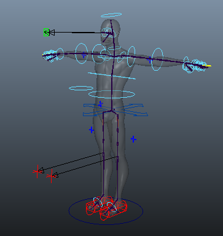223x236 pixels.
Task: Select the red foot control box on the front foot
Action: coord(113,210)
